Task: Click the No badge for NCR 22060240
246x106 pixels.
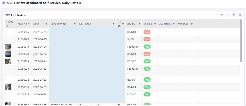Action: click(147, 54)
